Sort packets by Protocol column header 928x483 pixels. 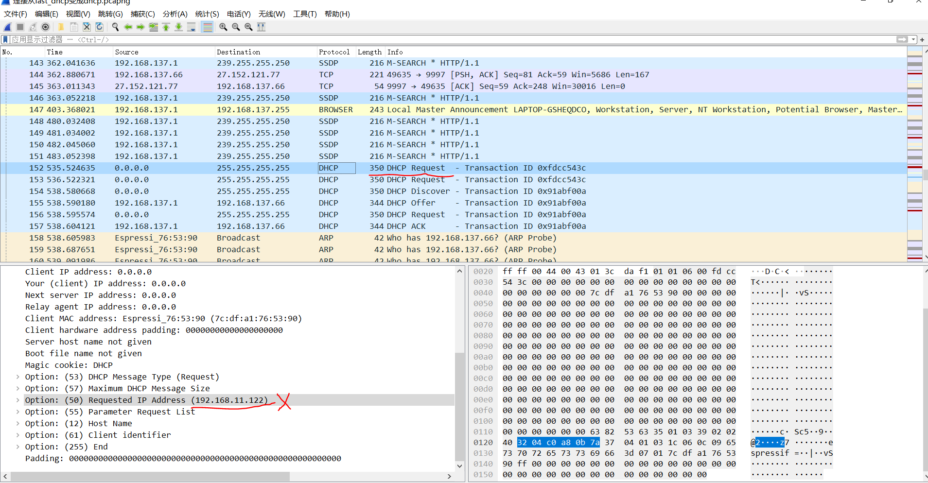tap(336, 52)
